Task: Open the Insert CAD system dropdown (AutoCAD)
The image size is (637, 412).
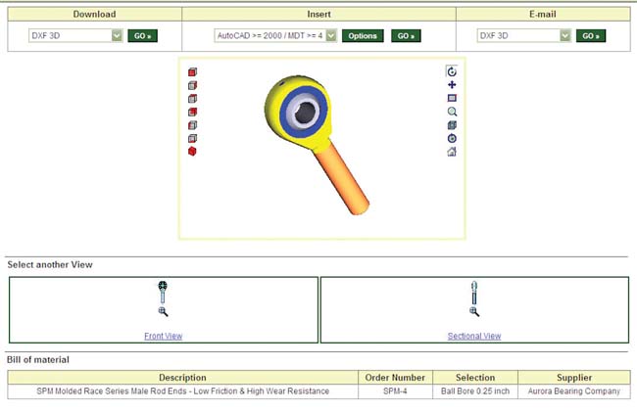Action: tap(275, 35)
